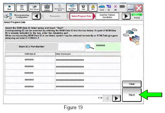This screenshot has width=165, height=113.
Task: Minimize the CONSULT window
Action: 130,8
